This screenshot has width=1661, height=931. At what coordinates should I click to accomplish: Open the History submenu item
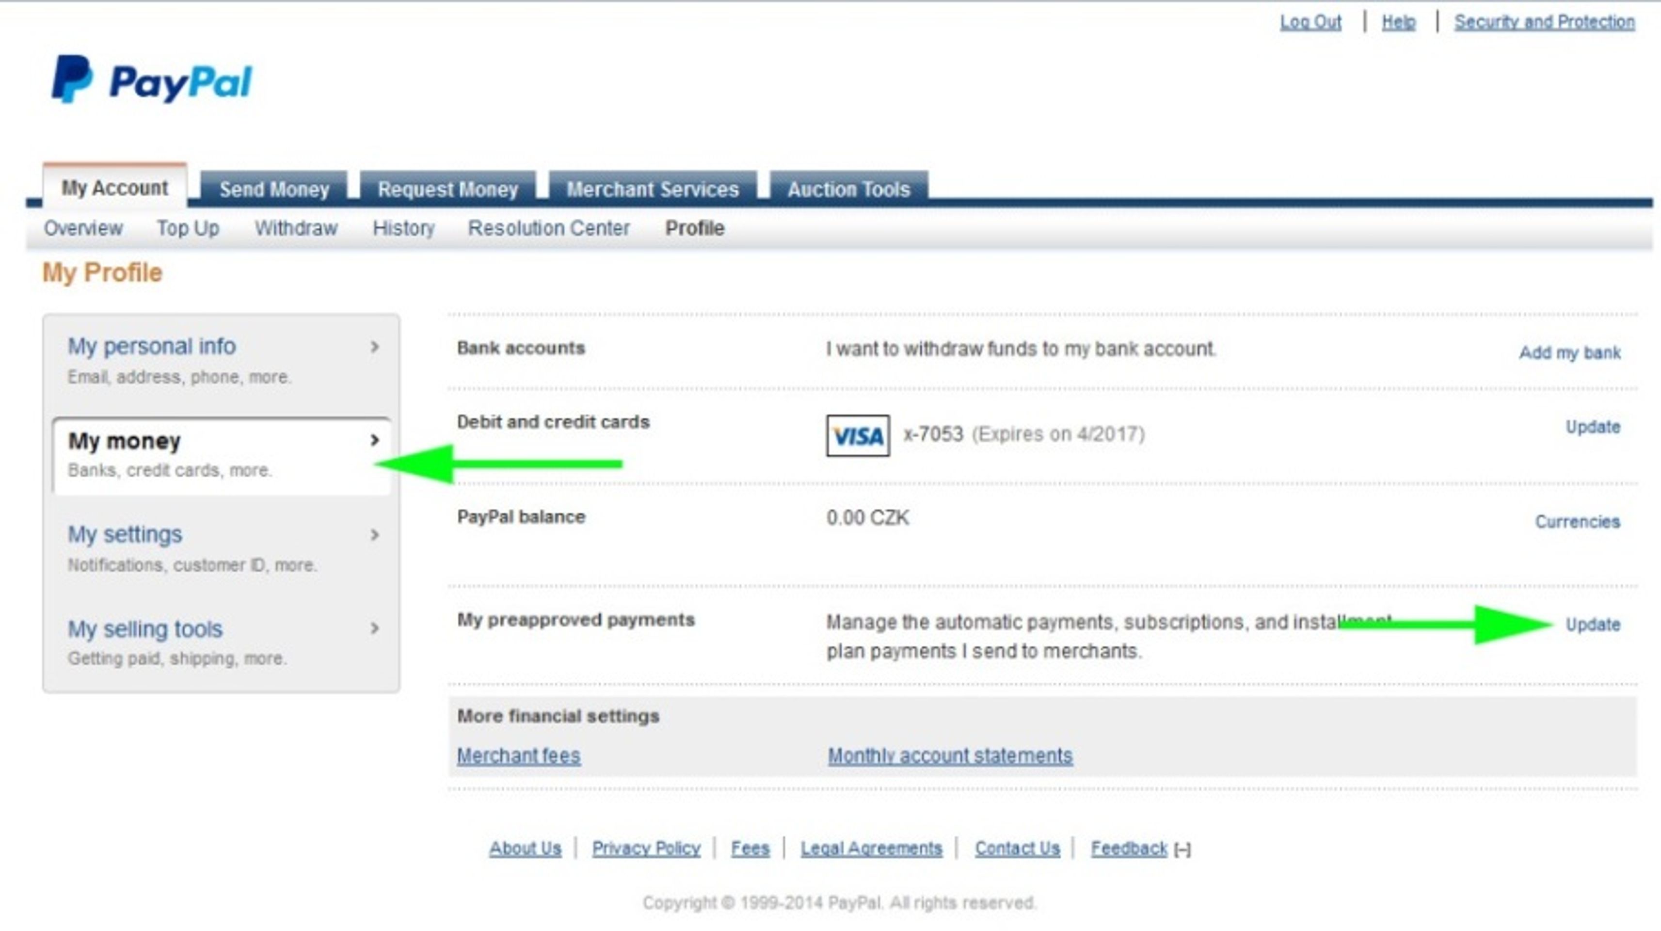[404, 228]
